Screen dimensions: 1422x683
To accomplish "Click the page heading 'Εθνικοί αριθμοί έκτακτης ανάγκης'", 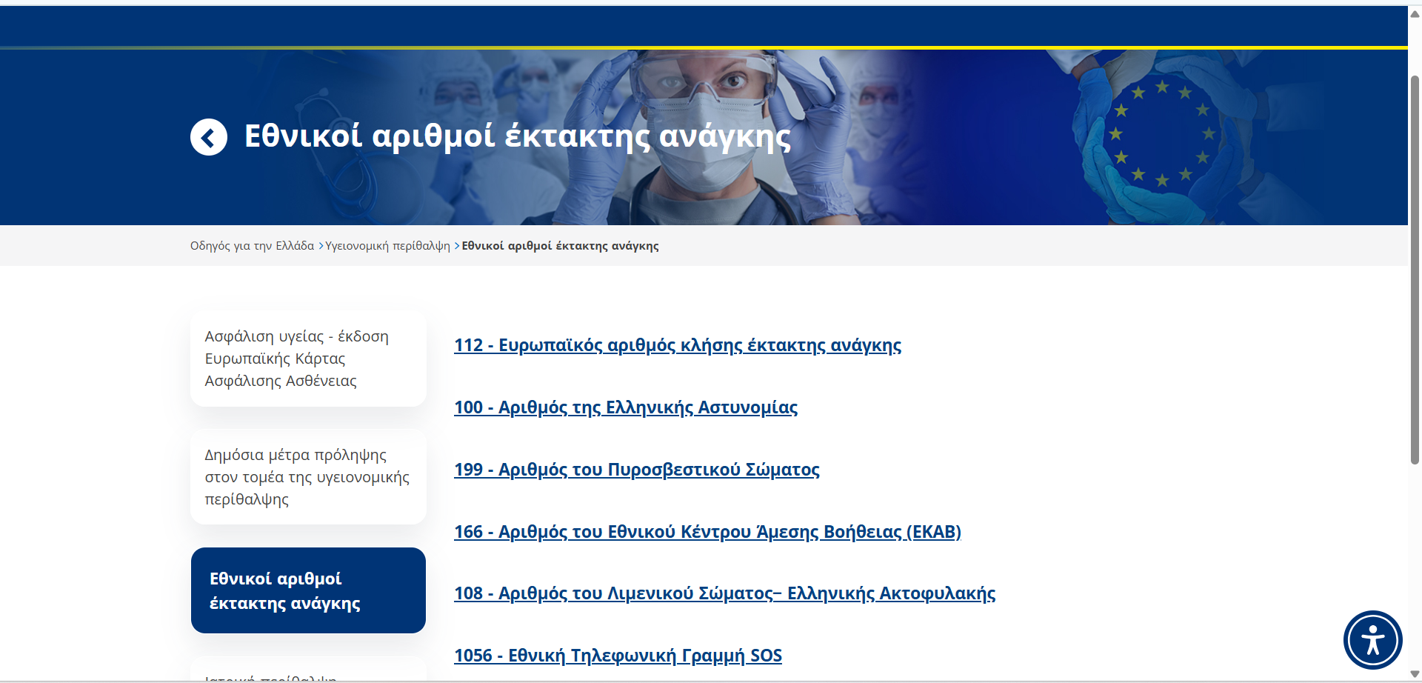I will (517, 137).
